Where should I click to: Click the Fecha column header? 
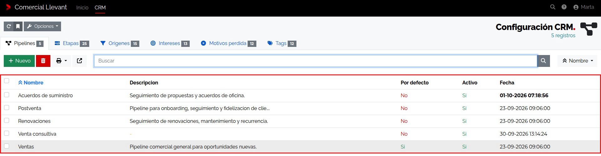click(x=507, y=83)
